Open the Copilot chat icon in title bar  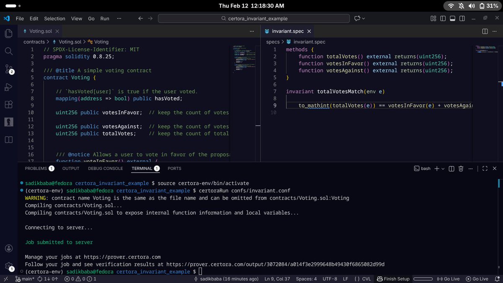click(357, 18)
